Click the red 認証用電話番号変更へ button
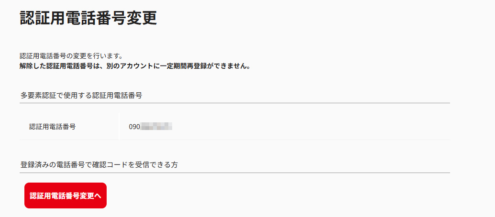The image size is (495, 217). coord(66,195)
